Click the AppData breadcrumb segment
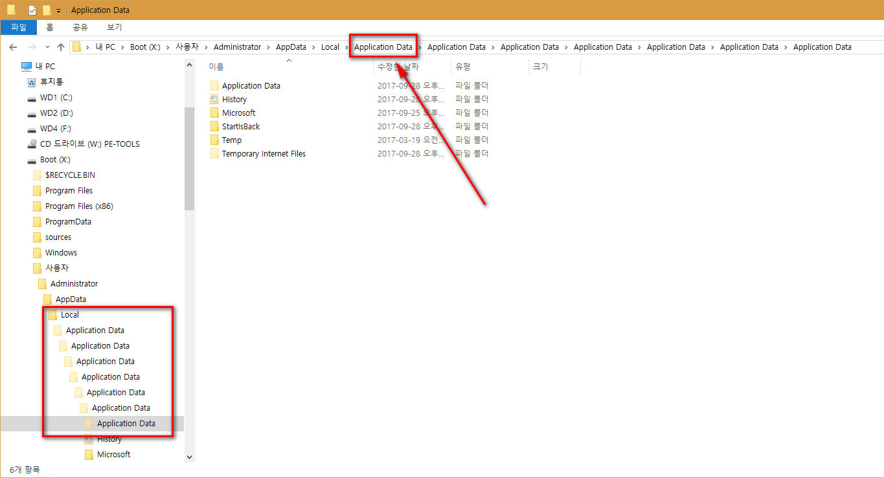This screenshot has width=884, height=478. [x=291, y=47]
